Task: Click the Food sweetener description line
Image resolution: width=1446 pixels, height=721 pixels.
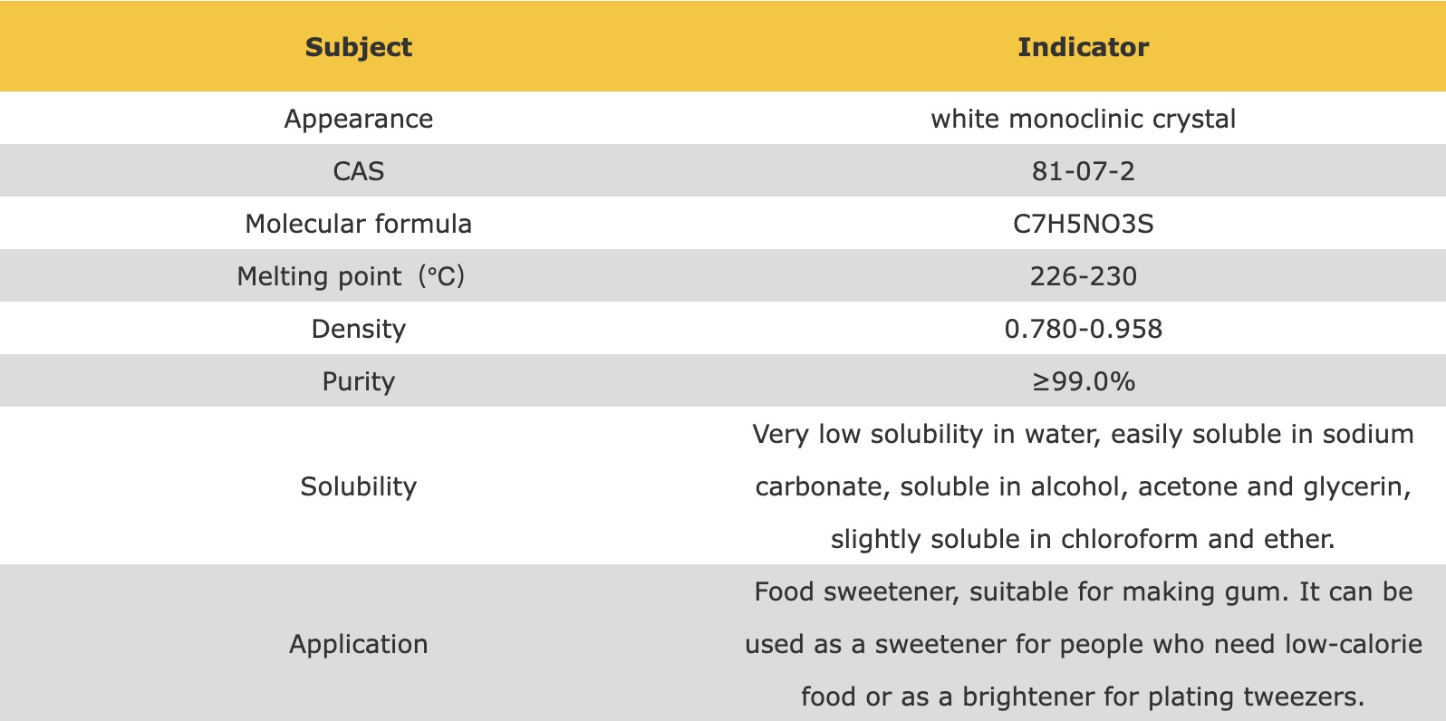Action: (1083, 591)
